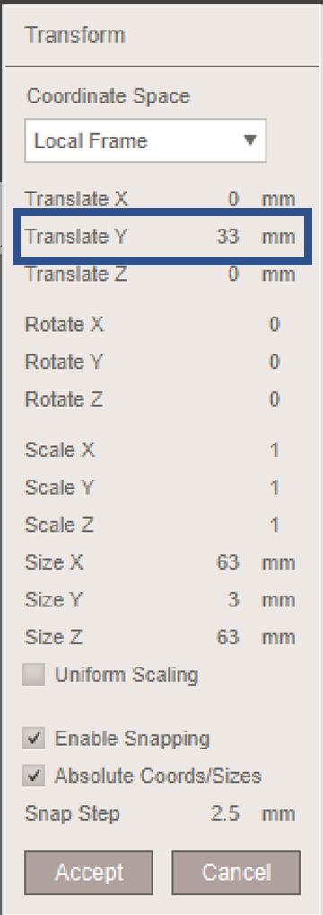Click the Accept button
Image resolution: width=323 pixels, height=915 pixels.
point(89,873)
